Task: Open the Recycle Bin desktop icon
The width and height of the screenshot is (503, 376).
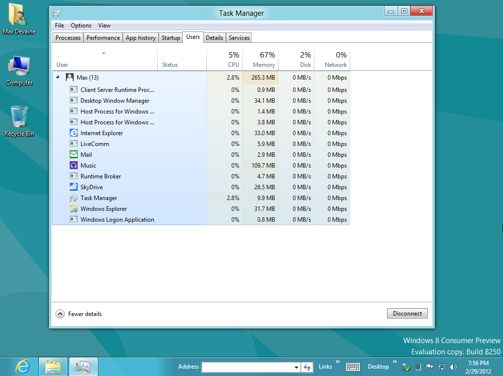Action: click(x=19, y=121)
